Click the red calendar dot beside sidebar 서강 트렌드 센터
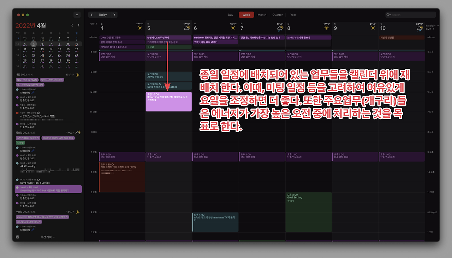The image size is (452, 258). (17, 113)
